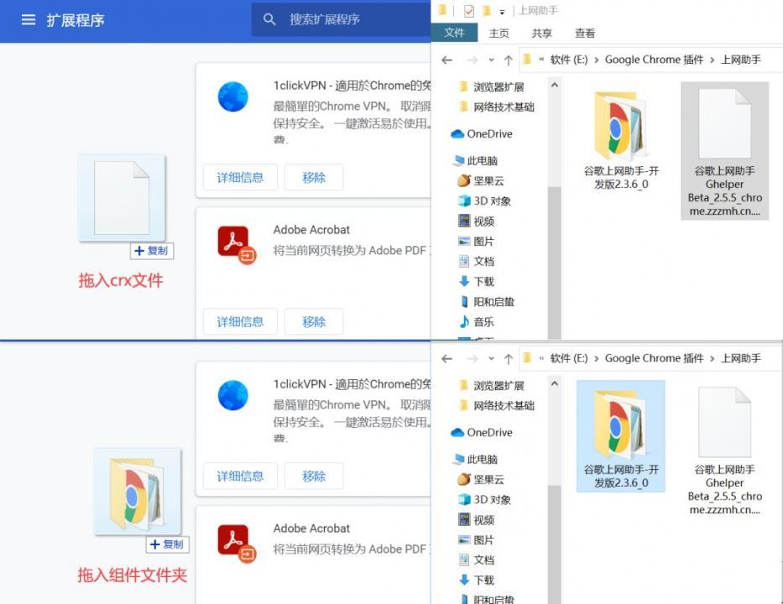783x604 pixels.
Task: Open 图片 in the upper Explorer tree
Action: (477, 241)
